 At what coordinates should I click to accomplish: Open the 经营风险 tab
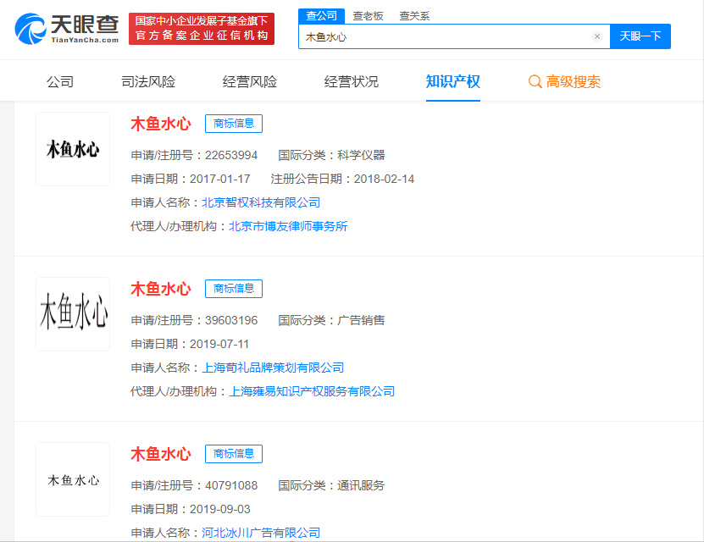pyautogui.click(x=250, y=81)
